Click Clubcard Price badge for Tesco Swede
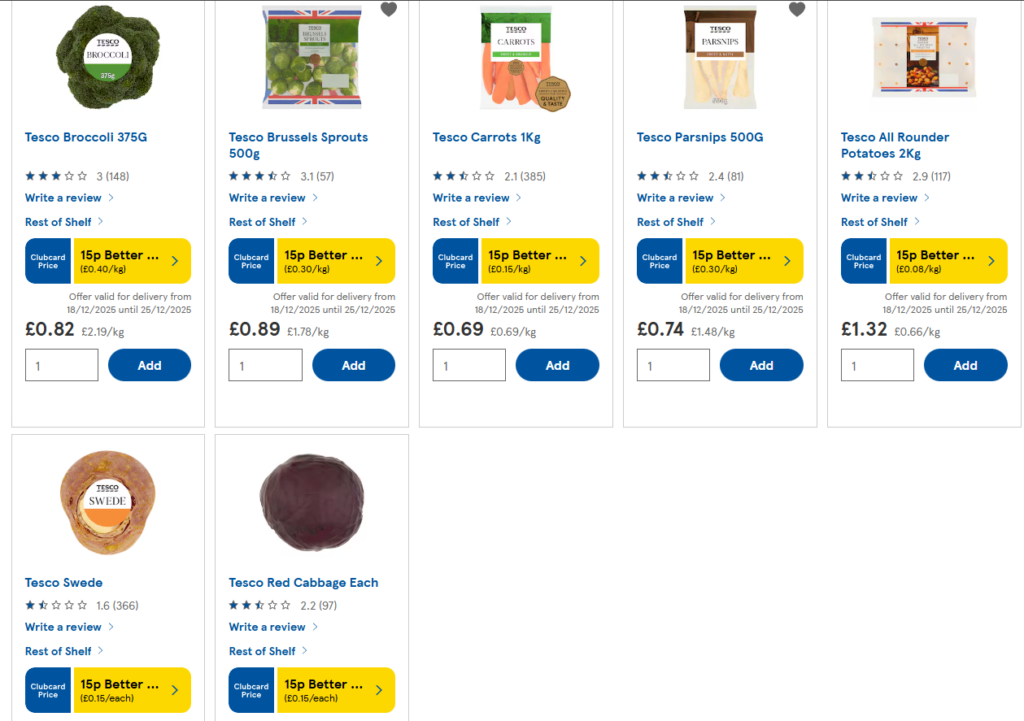 [x=48, y=690]
